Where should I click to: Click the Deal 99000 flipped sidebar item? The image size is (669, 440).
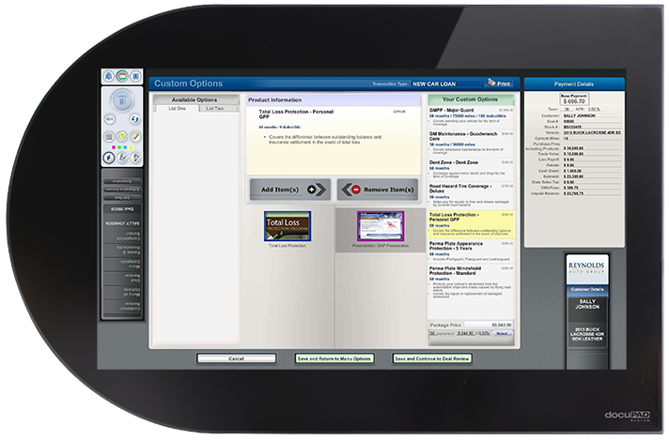pyautogui.click(x=122, y=209)
